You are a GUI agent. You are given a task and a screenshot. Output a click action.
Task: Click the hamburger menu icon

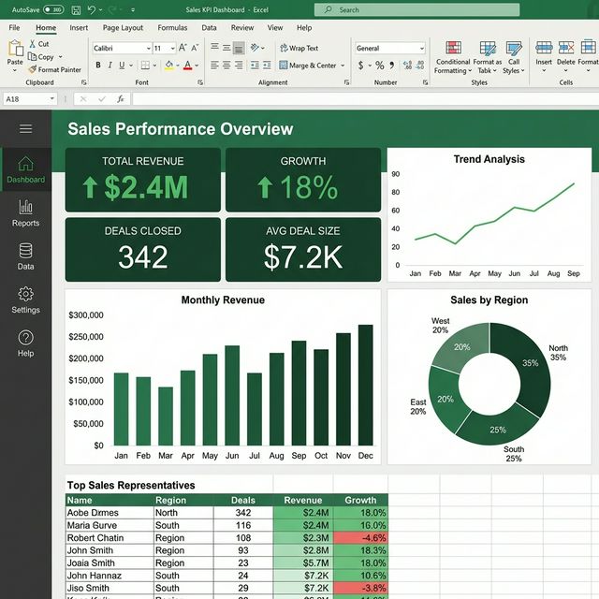(x=25, y=129)
